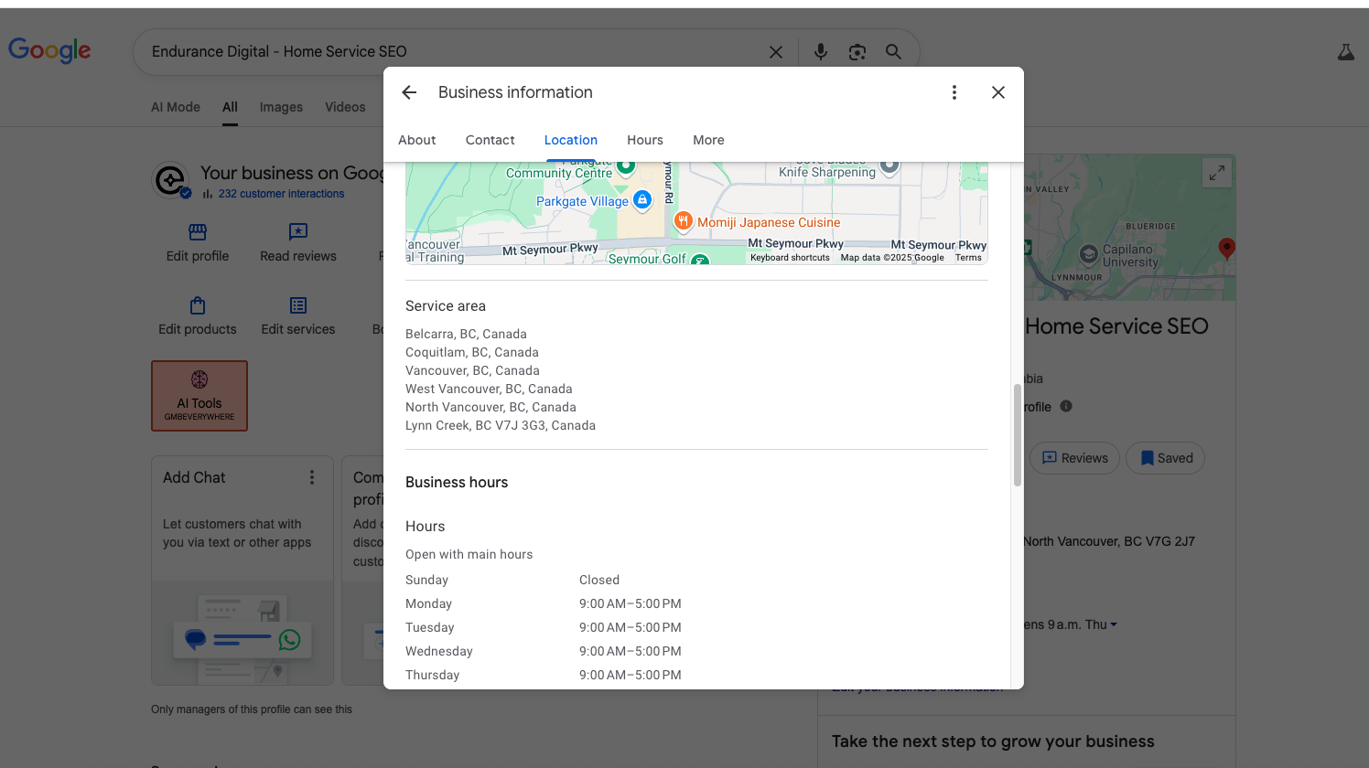Click the Edit profile storefront icon
The height and width of the screenshot is (768, 1369).
198,231
